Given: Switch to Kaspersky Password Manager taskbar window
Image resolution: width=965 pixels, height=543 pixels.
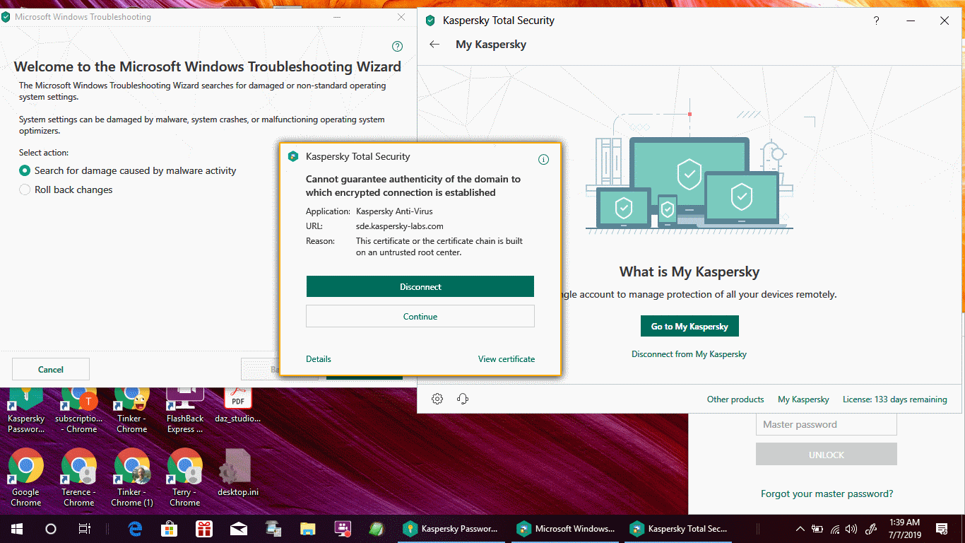Looking at the screenshot, I should coord(451,529).
